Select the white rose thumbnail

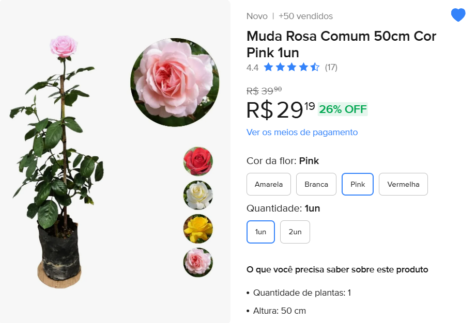click(198, 195)
